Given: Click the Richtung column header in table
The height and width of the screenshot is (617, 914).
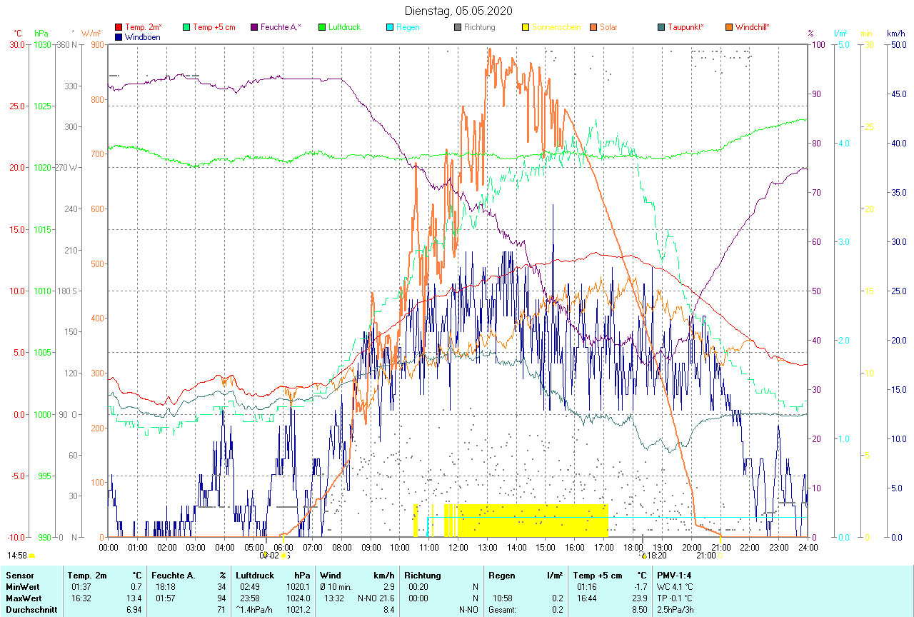Looking at the screenshot, I should [x=423, y=576].
